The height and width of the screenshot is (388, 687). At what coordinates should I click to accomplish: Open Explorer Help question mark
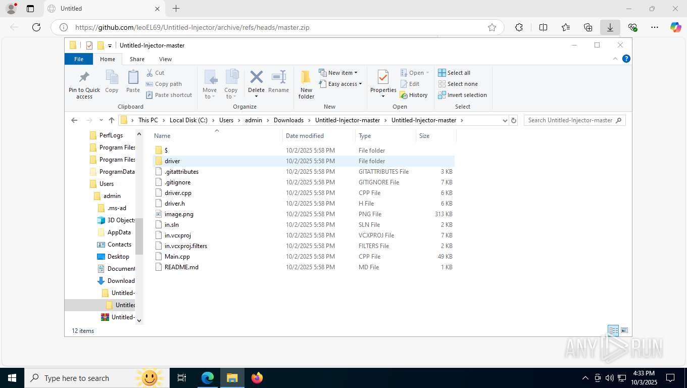(626, 59)
